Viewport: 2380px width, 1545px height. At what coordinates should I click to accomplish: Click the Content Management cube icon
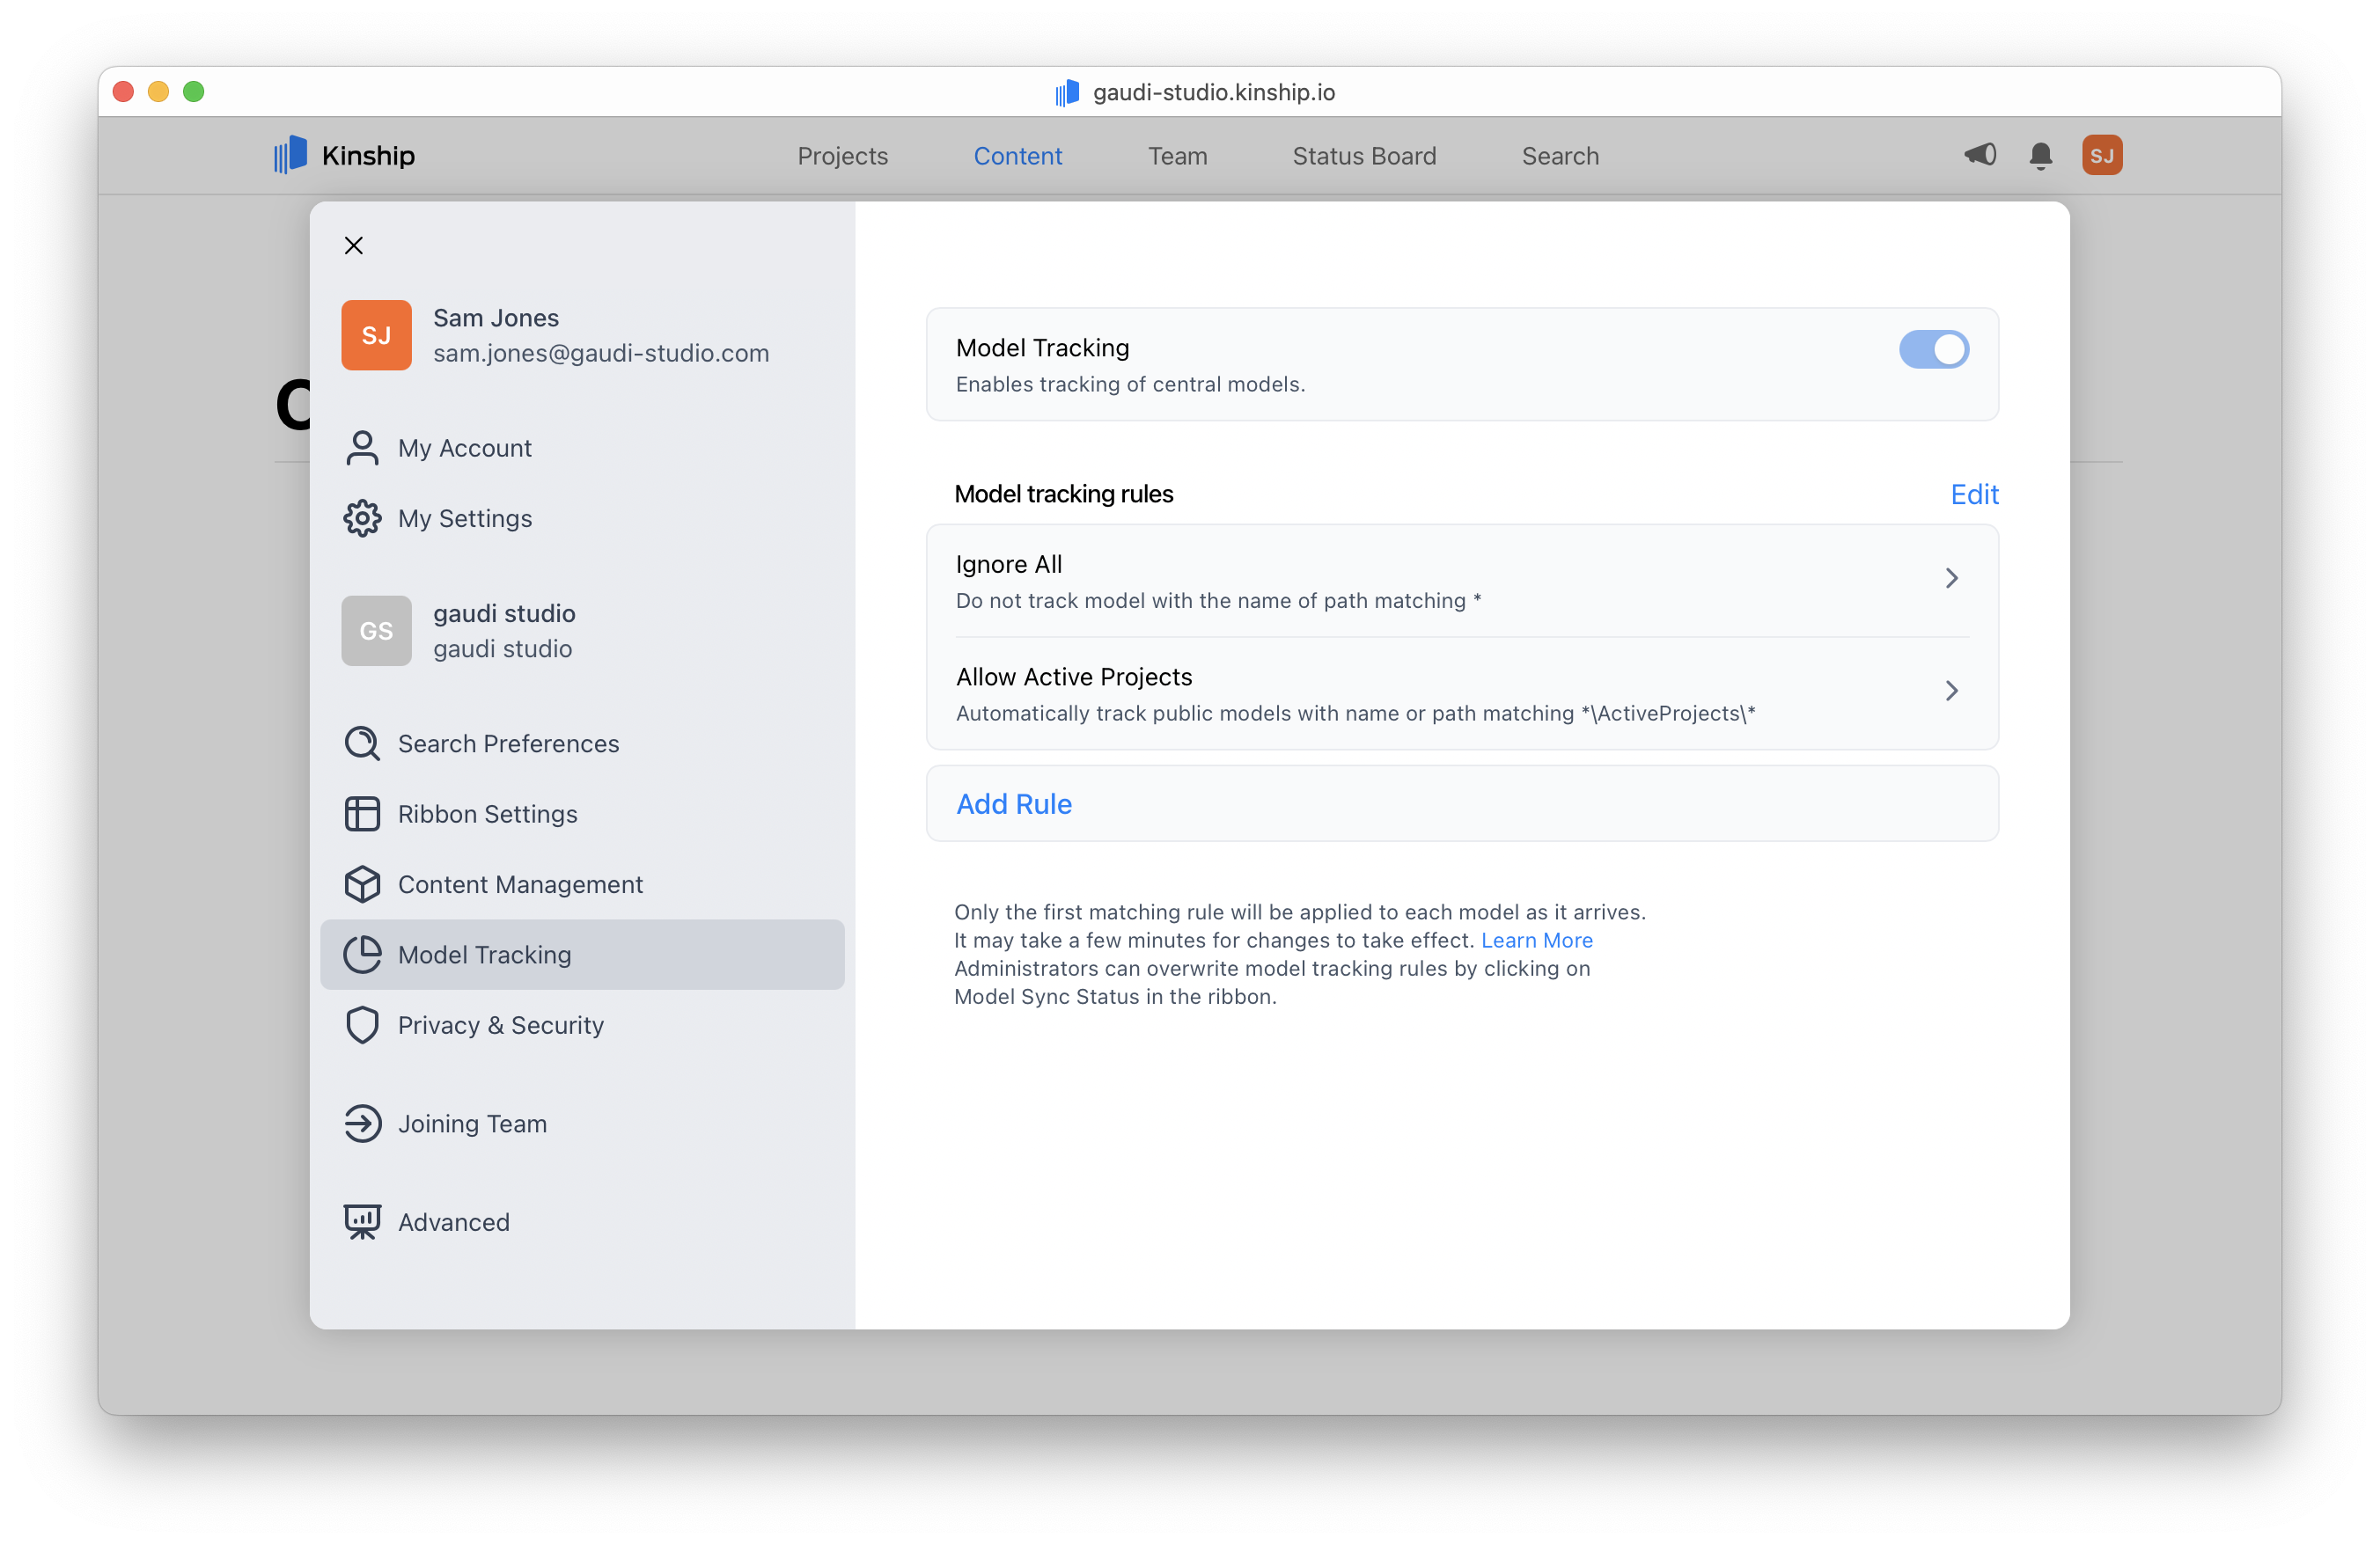pos(362,884)
